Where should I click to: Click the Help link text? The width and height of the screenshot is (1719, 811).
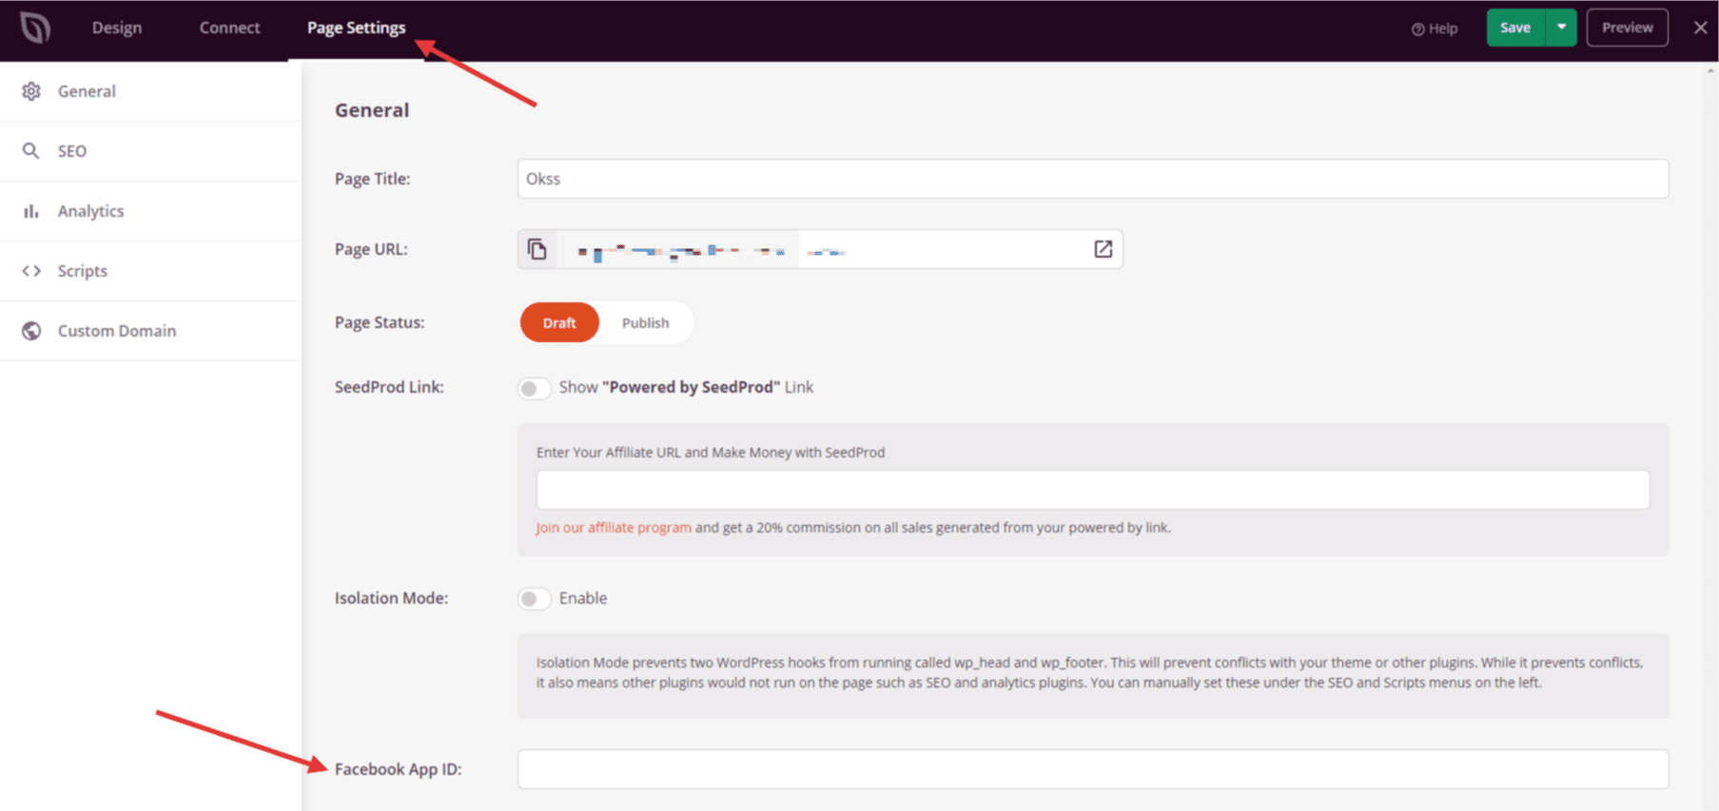tap(1442, 29)
